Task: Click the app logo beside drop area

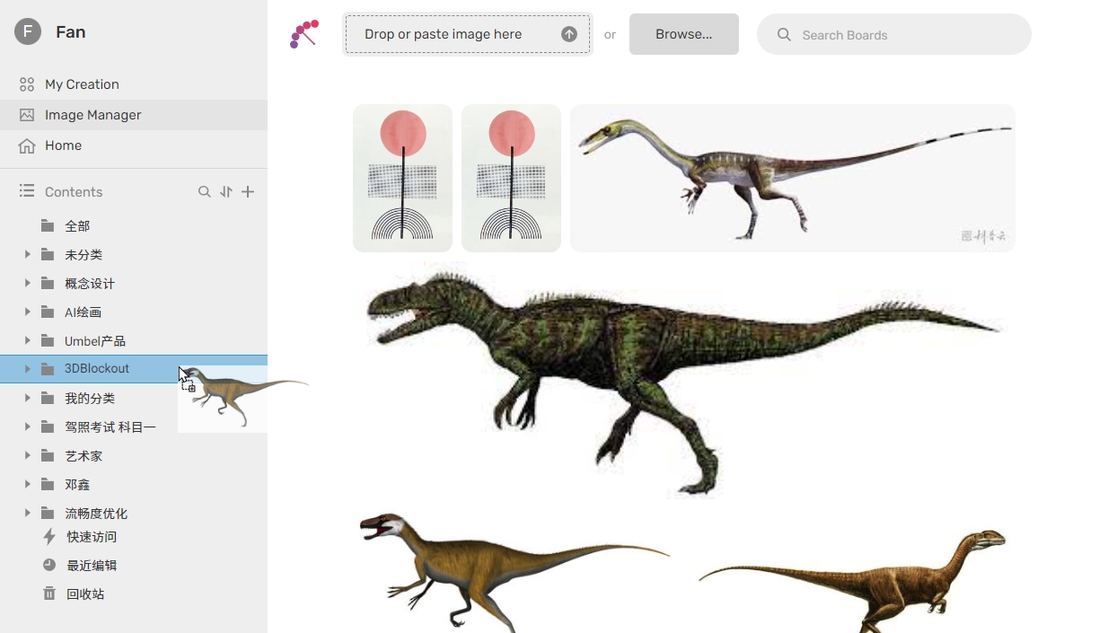Action: [x=304, y=34]
